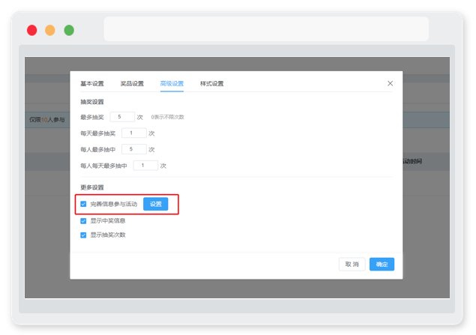The height and width of the screenshot is (335, 476).
Task: Toggle 显示中奖信息 checkbox
Action: [x=83, y=221]
